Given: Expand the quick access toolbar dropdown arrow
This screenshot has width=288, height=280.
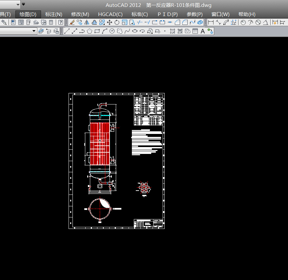Looking at the screenshot, I should (24, 4).
